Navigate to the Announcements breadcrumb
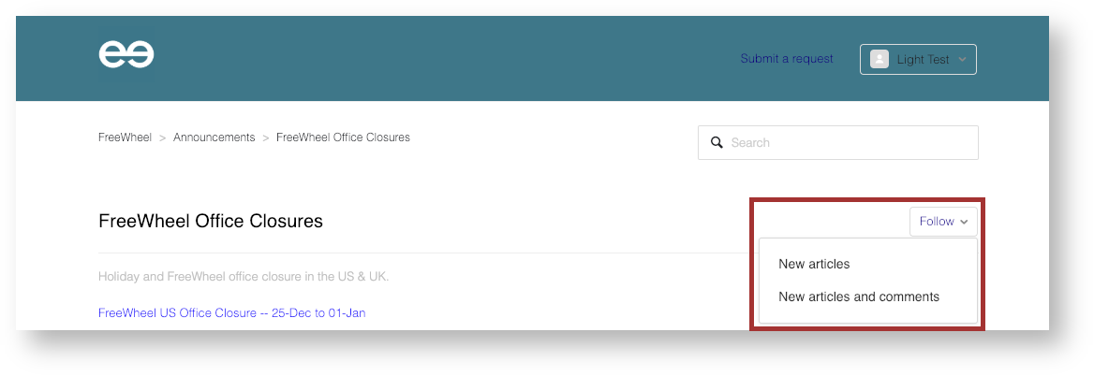The image size is (1094, 376). tap(214, 137)
